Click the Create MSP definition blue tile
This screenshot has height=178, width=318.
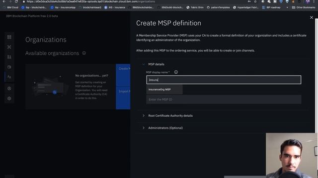(123, 75)
